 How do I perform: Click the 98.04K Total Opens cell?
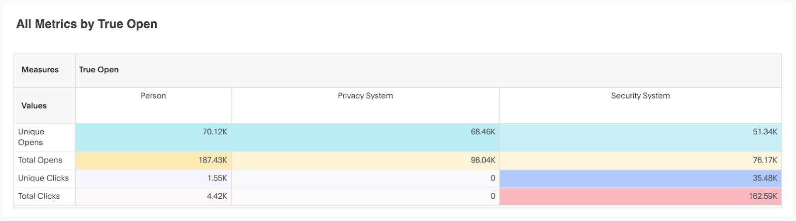coord(365,161)
